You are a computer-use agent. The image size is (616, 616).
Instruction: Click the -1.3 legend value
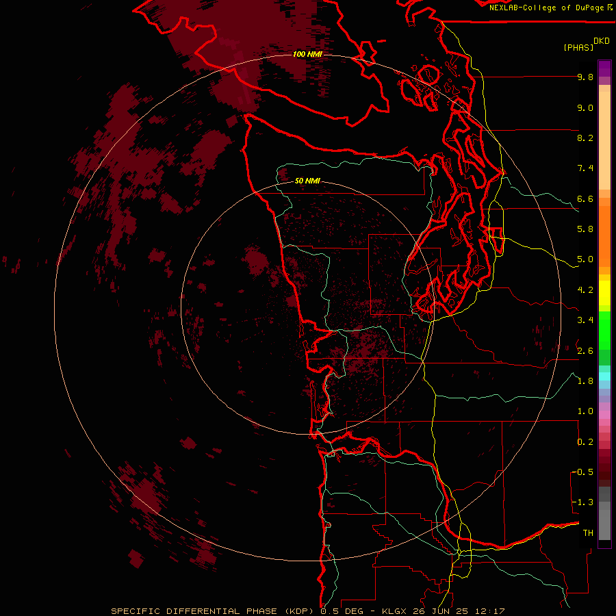pos(583,502)
